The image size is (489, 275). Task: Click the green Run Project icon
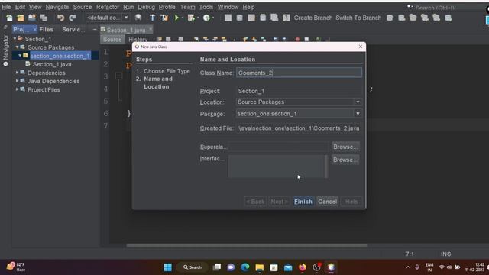(x=176, y=18)
